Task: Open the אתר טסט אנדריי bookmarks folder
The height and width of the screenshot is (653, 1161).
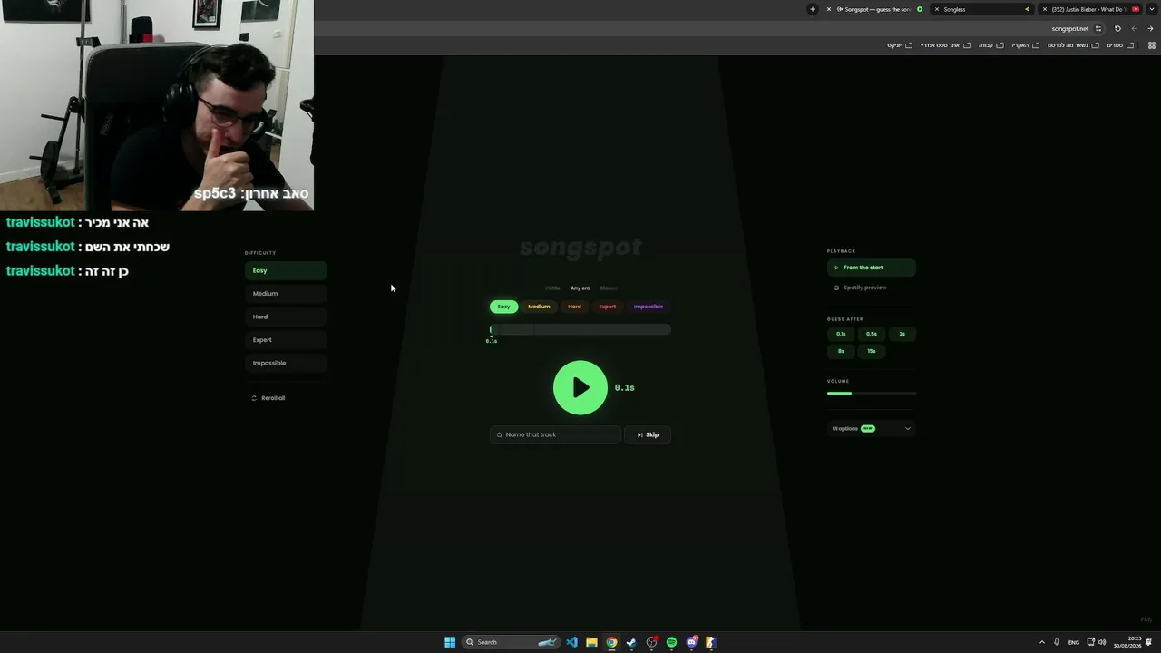Action: coord(945,45)
